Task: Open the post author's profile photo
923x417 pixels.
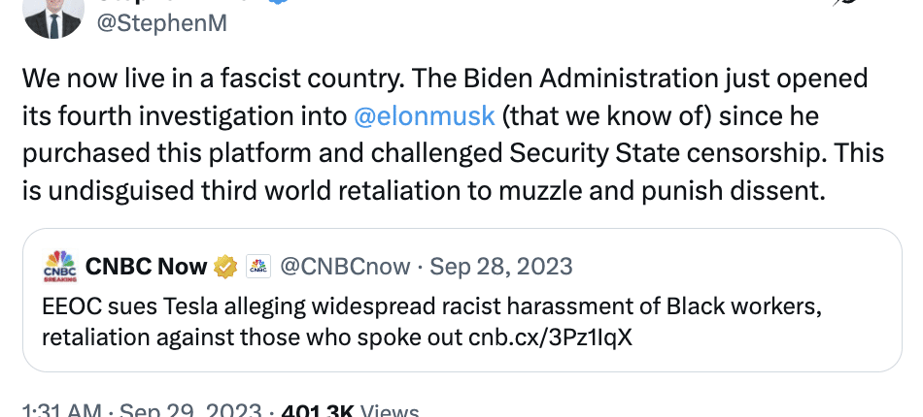Action: tap(52, 14)
